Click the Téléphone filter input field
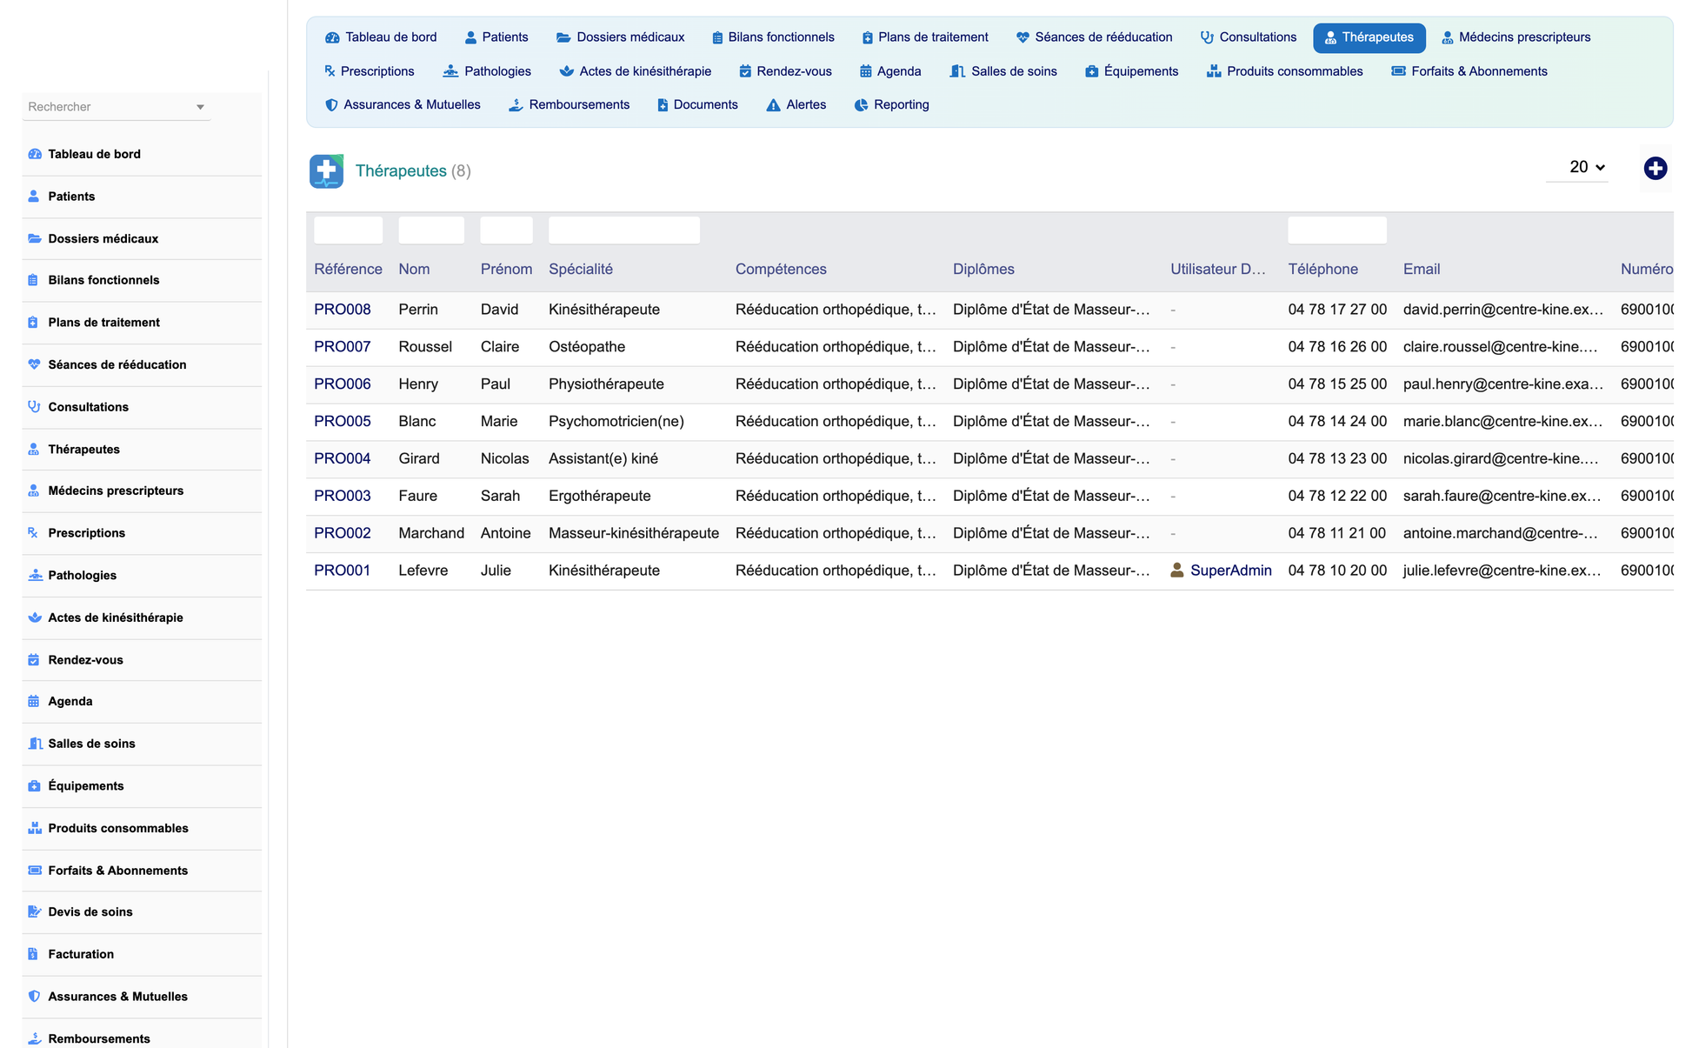Viewport: 1692px width, 1048px height. [x=1337, y=230]
